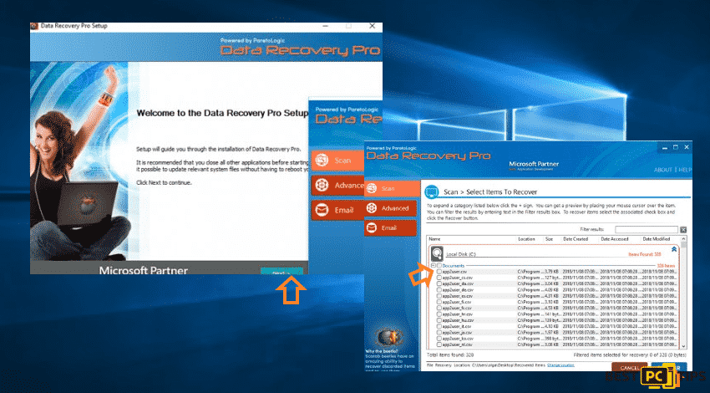Image resolution: width=710 pixels, height=393 pixels.
Task: Select the Advanced tab in the middle window
Action: [337, 185]
